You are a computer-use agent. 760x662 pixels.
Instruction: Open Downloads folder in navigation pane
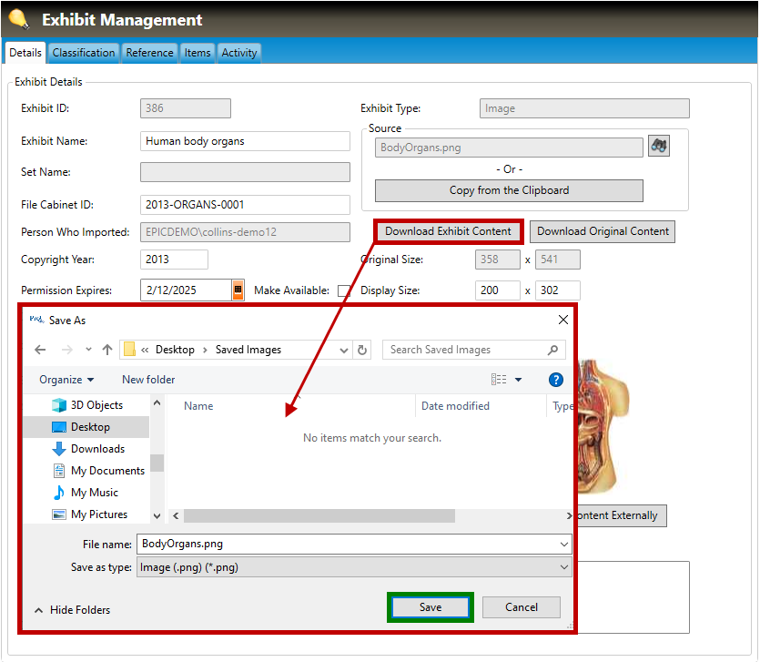pos(97,449)
